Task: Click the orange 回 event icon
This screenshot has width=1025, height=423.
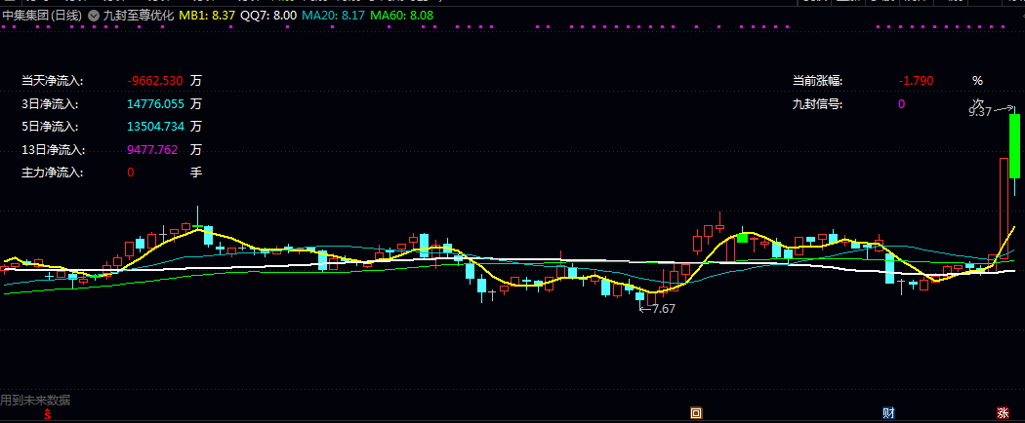Action: pyautogui.click(x=696, y=412)
